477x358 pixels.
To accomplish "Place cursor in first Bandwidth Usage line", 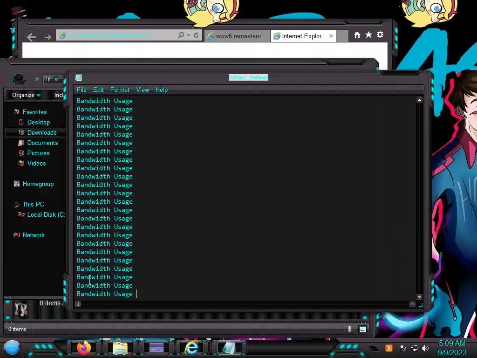I will coord(105,101).
